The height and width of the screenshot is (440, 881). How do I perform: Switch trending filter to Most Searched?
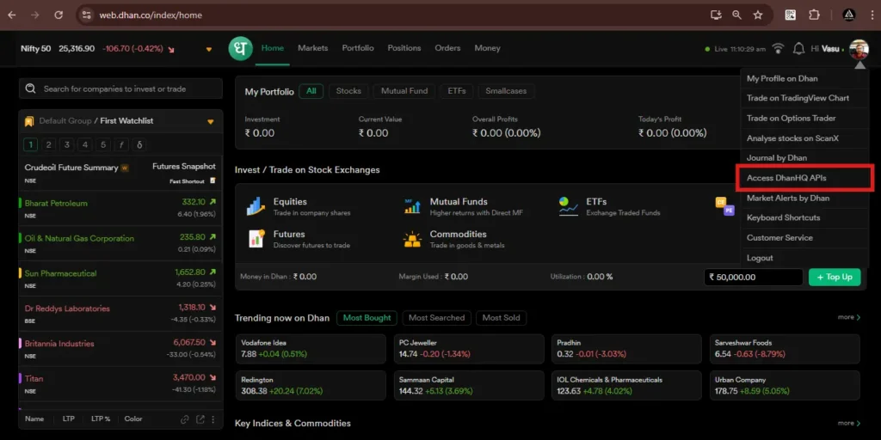436,318
